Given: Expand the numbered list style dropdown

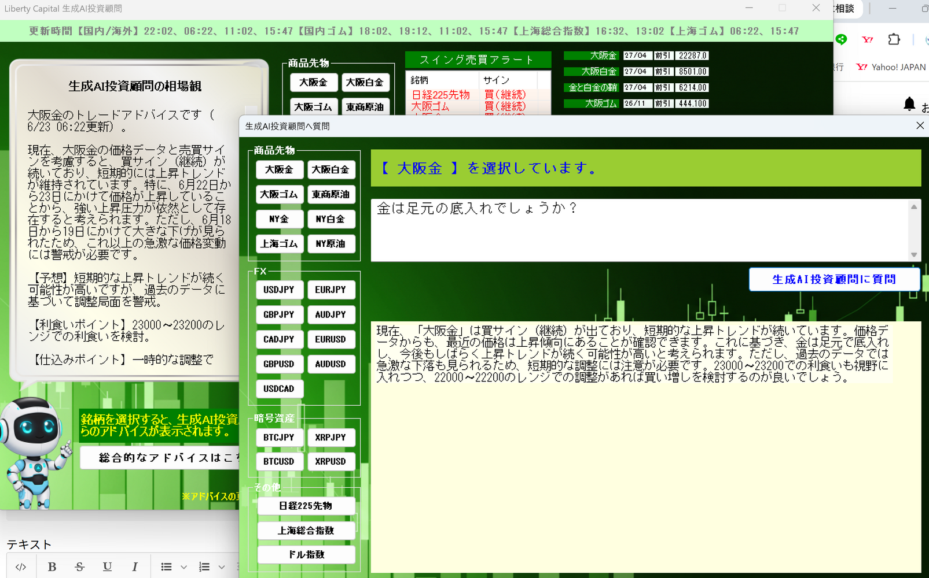Looking at the screenshot, I should tap(222, 567).
